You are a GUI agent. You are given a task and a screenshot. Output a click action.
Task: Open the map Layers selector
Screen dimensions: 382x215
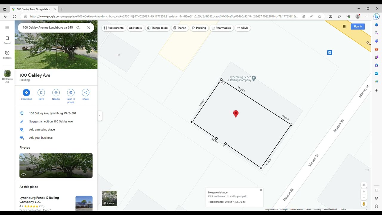(x=110, y=199)
